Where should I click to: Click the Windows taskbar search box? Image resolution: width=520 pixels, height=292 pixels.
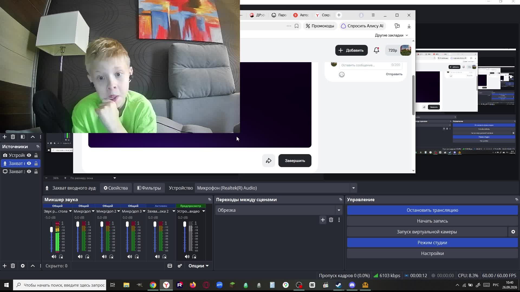coord(60,285)
